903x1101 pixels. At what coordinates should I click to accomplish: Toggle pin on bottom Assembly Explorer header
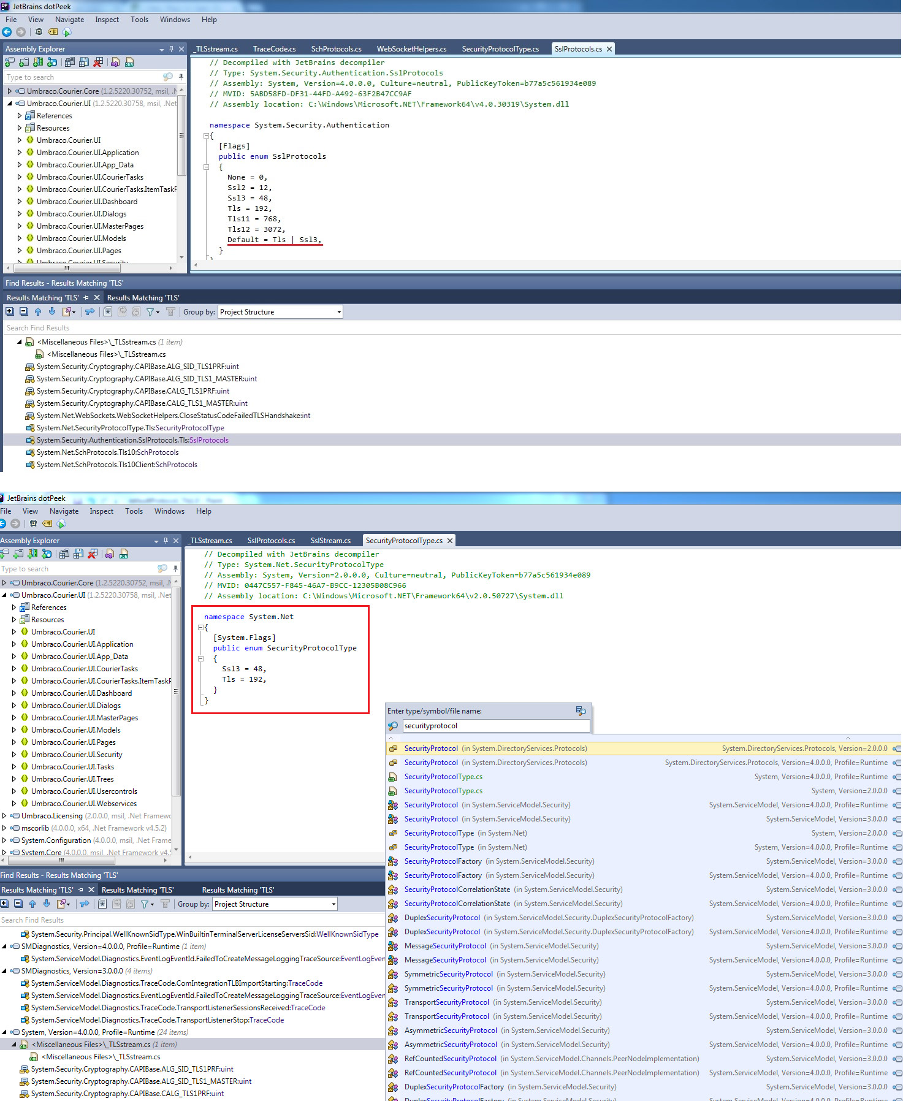click(x=166, y=540)
